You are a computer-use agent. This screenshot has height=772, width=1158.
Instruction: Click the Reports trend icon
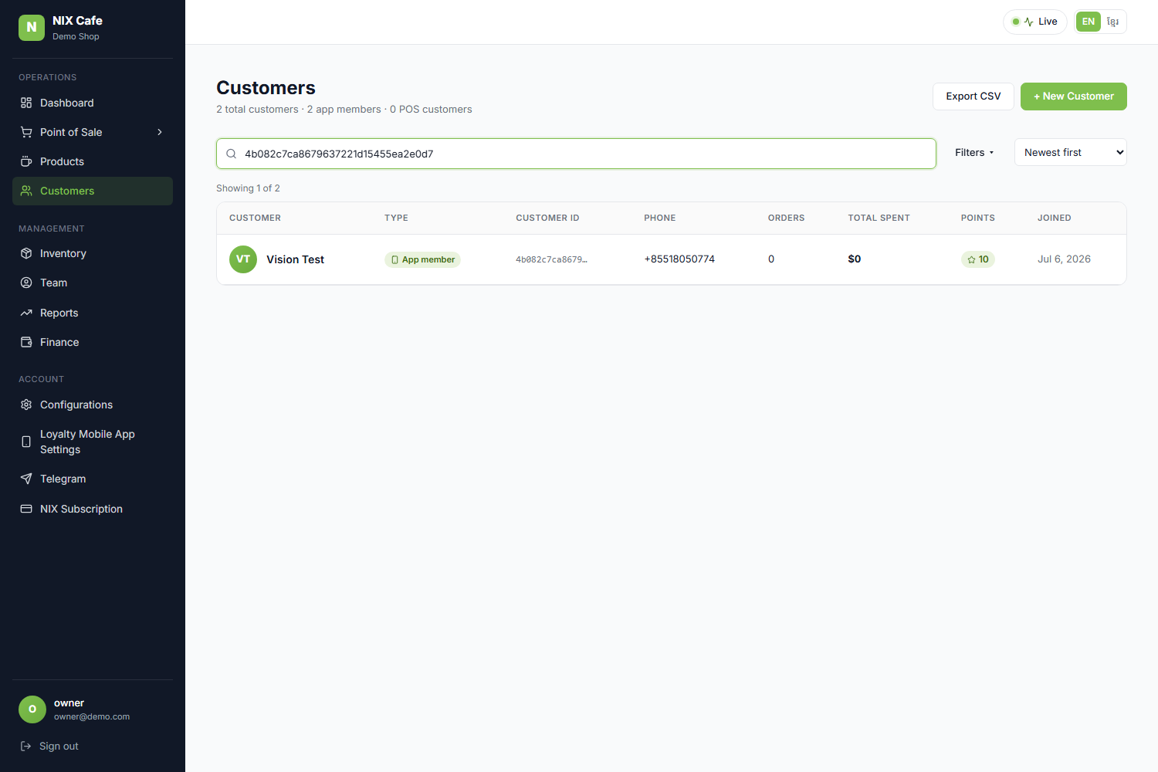coord(26,313)
